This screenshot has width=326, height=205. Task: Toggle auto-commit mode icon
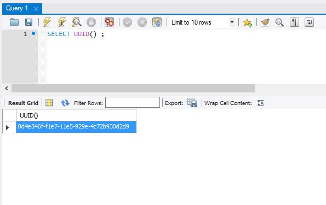click(157, 22)
